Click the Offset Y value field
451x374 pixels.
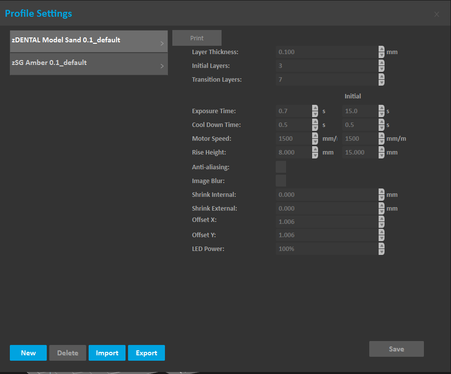327,235
